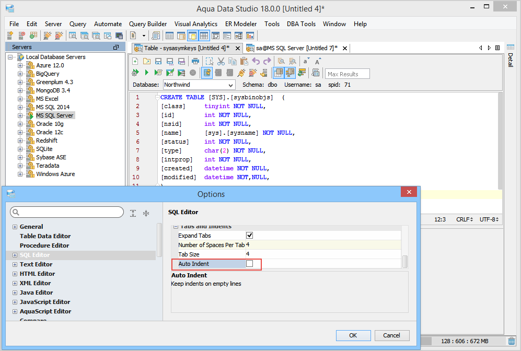This screenshot has width=521, height=351.
Task: Click Cancel in the Options dialog
Action: click(392, 335)
